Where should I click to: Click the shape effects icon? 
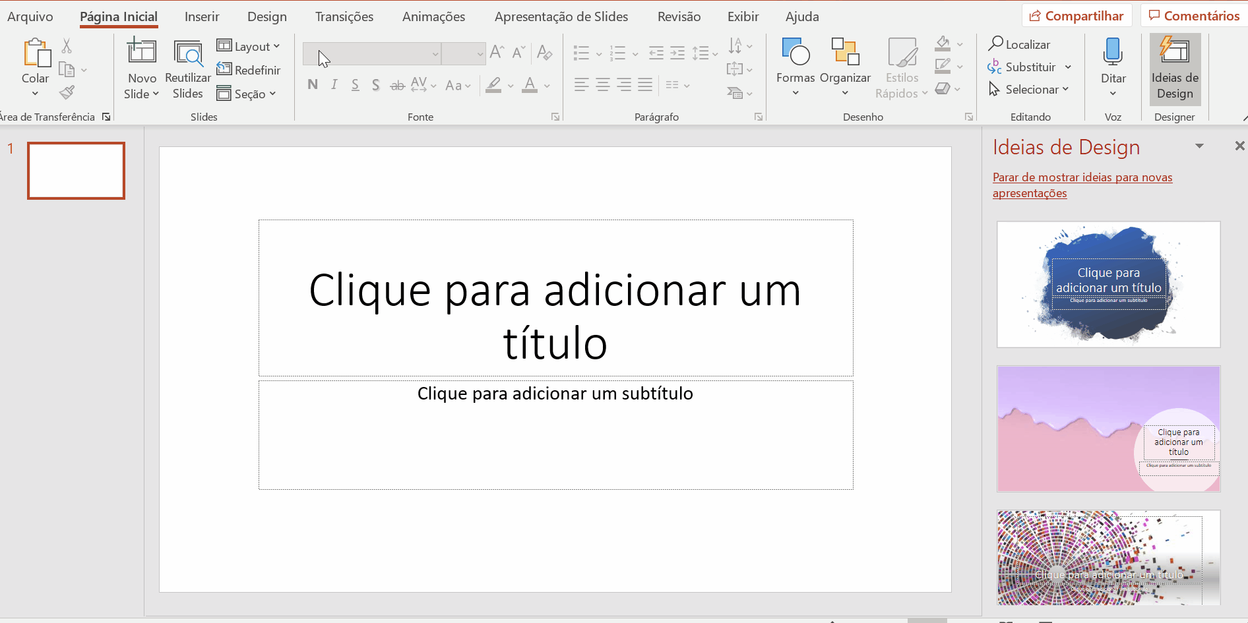point(943,88)
